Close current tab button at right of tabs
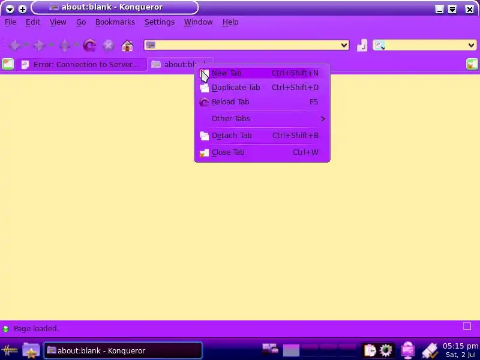Screen dimensions: 480x360 (472, 64)
